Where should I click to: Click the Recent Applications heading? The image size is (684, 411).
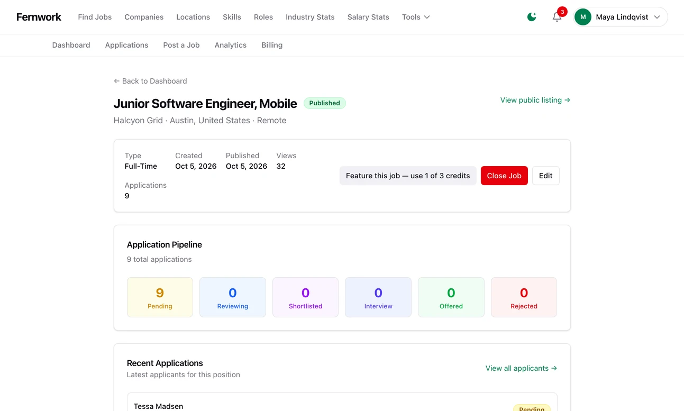165,363
